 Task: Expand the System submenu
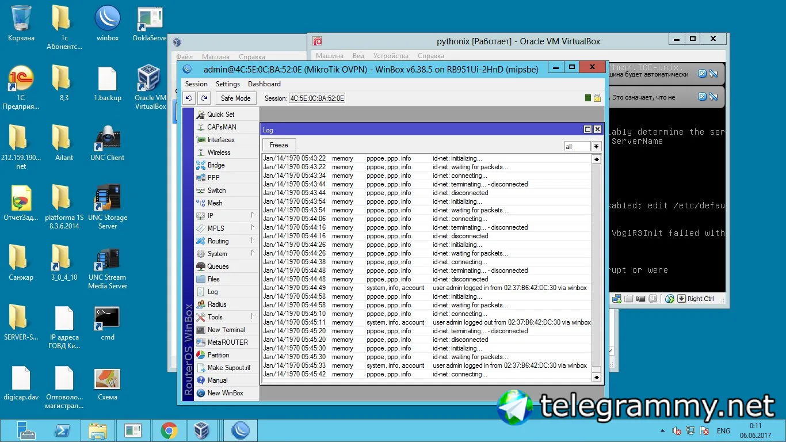227,254
